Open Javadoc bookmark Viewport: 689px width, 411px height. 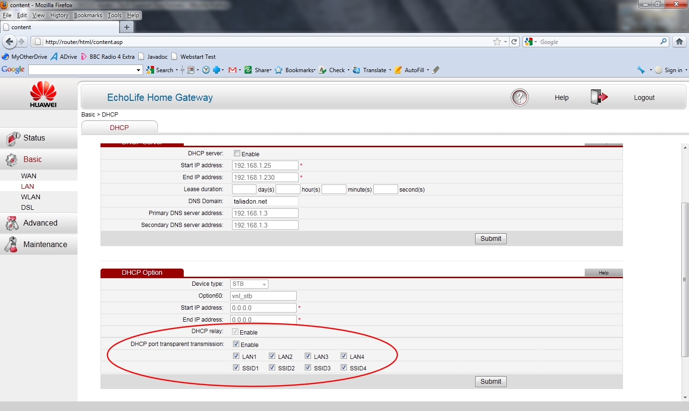click(153, 56)
